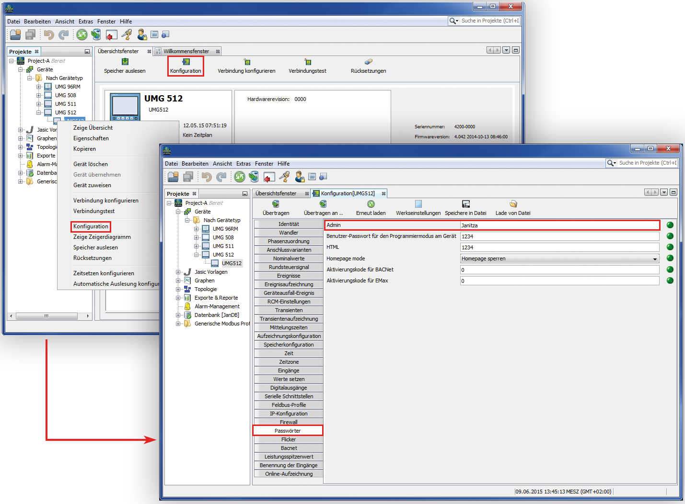Click the Werkseinstellungen icon
The width and height of the screenshot is (685, 504).
pyautogui.click(x=418, y=204)
